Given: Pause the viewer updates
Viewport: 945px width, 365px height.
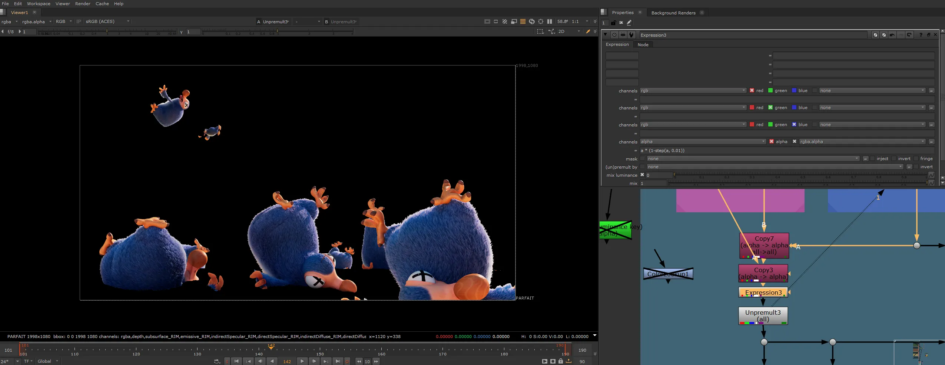Looking at the screenshot, I should click(x=550, y=21).
